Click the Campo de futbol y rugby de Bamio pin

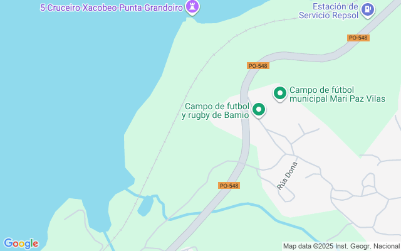tap(259, 110)
